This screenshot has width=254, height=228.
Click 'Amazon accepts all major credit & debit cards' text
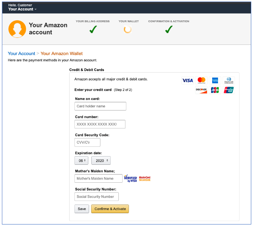[111, 79]
